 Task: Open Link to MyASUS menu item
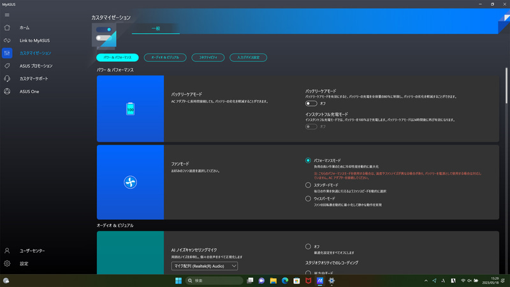[34, 41]
